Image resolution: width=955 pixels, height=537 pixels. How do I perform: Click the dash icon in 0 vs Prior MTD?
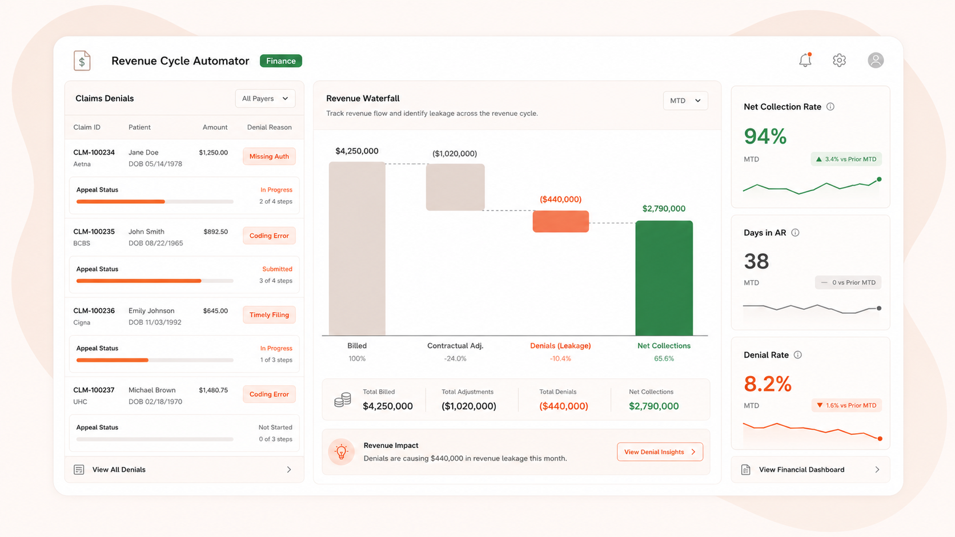click(x=824, y=282)
